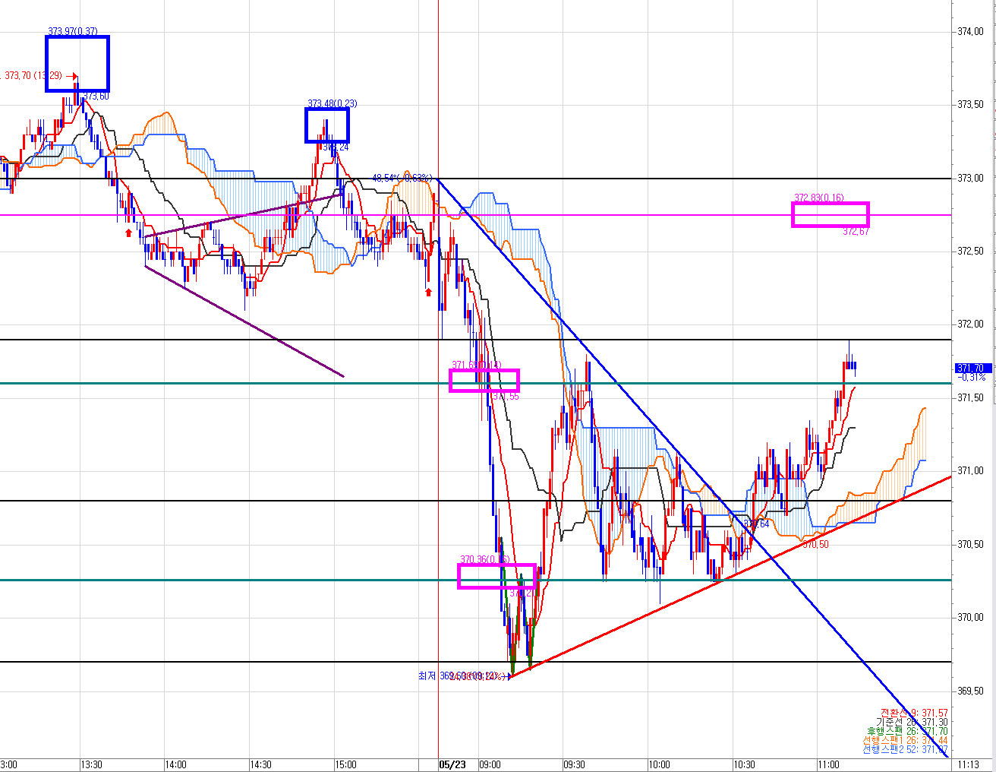Click the 14:00 time axis label

175,764
